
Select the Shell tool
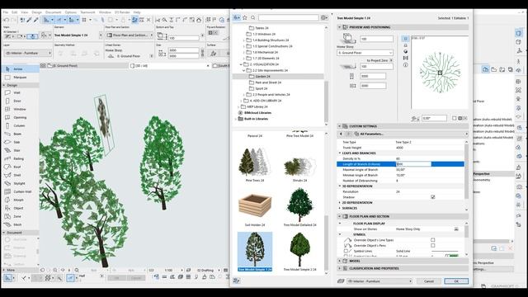(x=20, y=175)
